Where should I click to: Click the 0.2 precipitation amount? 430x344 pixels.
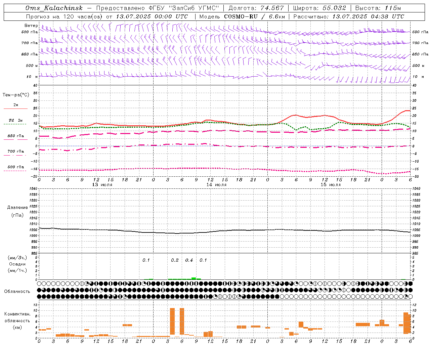pos(175,260)
